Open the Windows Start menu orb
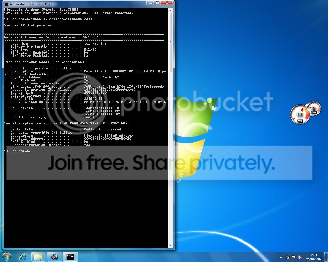 pyautogui.click(x=7, y=257)
